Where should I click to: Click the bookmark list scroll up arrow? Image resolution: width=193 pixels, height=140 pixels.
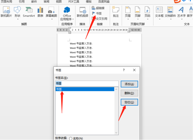[x=116, y=89]
